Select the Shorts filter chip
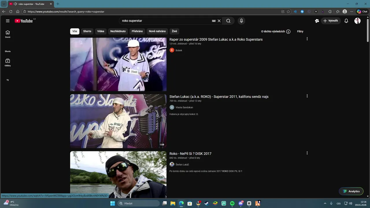Viewport: 370px width, 208px height. pyautogui.click(x=87, y=31)
